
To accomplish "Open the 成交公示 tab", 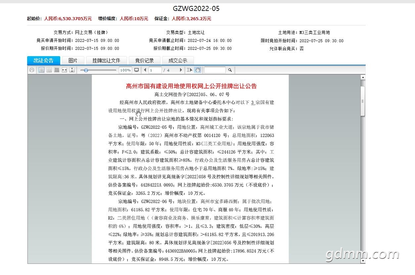I will click(178, 60).
